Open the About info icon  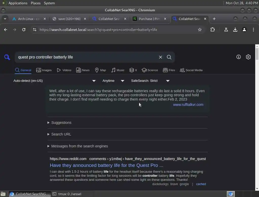tap(239, 57)
